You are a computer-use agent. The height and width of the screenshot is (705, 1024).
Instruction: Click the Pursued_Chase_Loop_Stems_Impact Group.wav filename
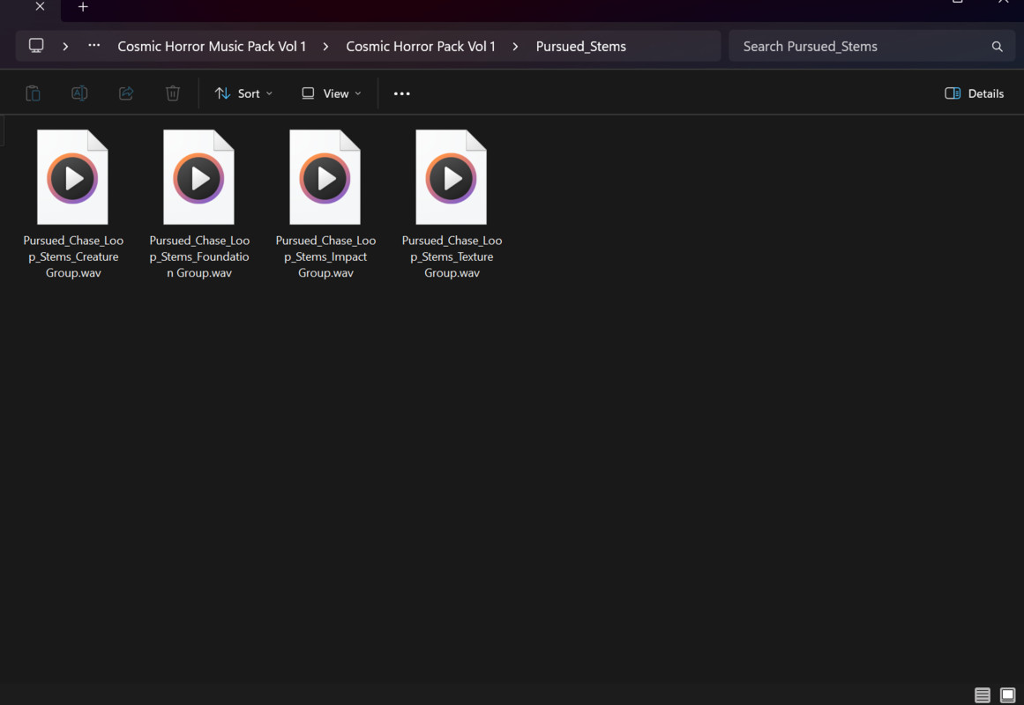tap(325, 256)
